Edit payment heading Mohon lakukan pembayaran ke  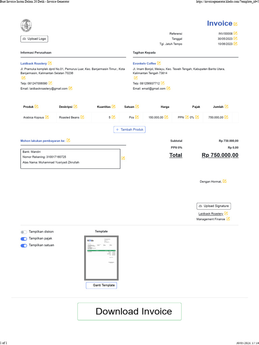[68, 140]
